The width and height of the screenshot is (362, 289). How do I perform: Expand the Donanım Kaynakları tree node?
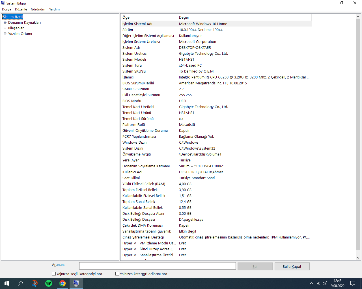(5, 23)
